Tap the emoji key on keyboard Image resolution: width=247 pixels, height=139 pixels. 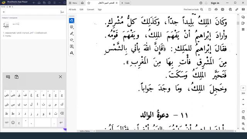[13, 122]
